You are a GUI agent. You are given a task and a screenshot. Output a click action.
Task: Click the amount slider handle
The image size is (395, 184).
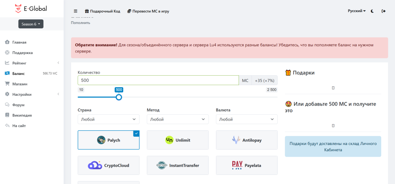(x=118, y=97)
